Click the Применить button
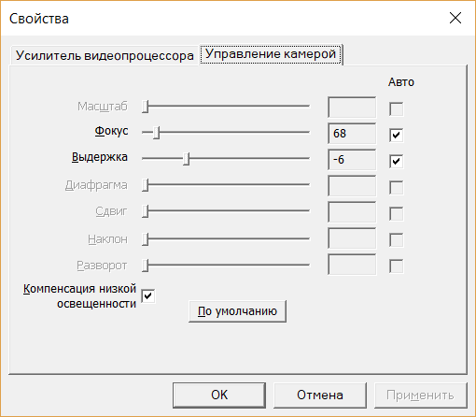The width and height of the screenshot is (476, 417). (x=421, y=395)
